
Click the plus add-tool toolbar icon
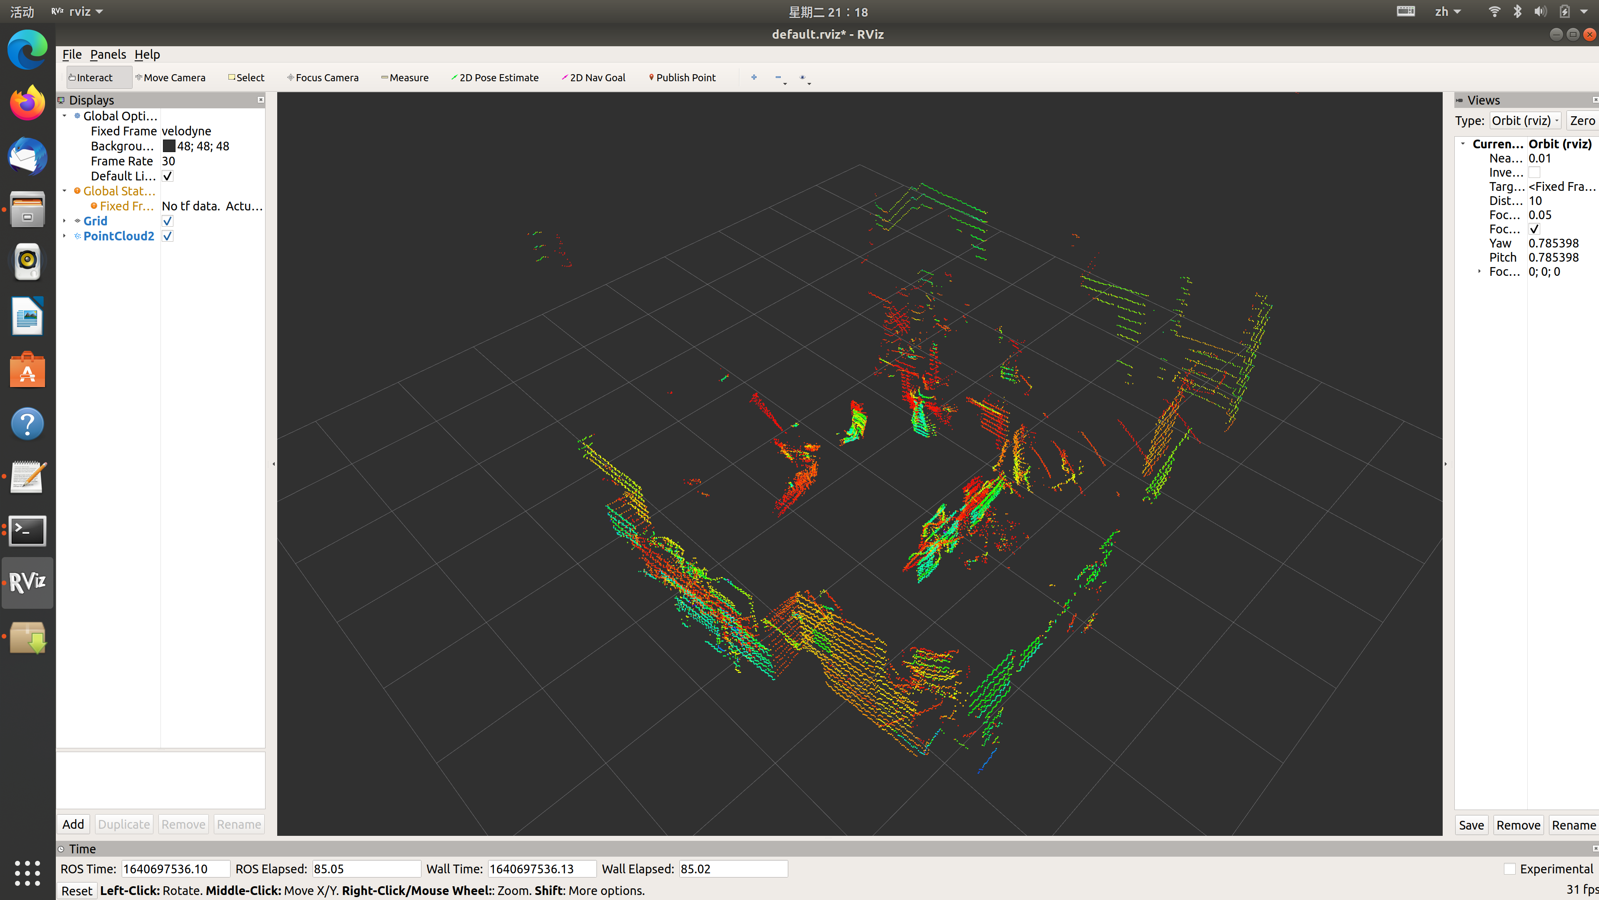coord(754,77)
